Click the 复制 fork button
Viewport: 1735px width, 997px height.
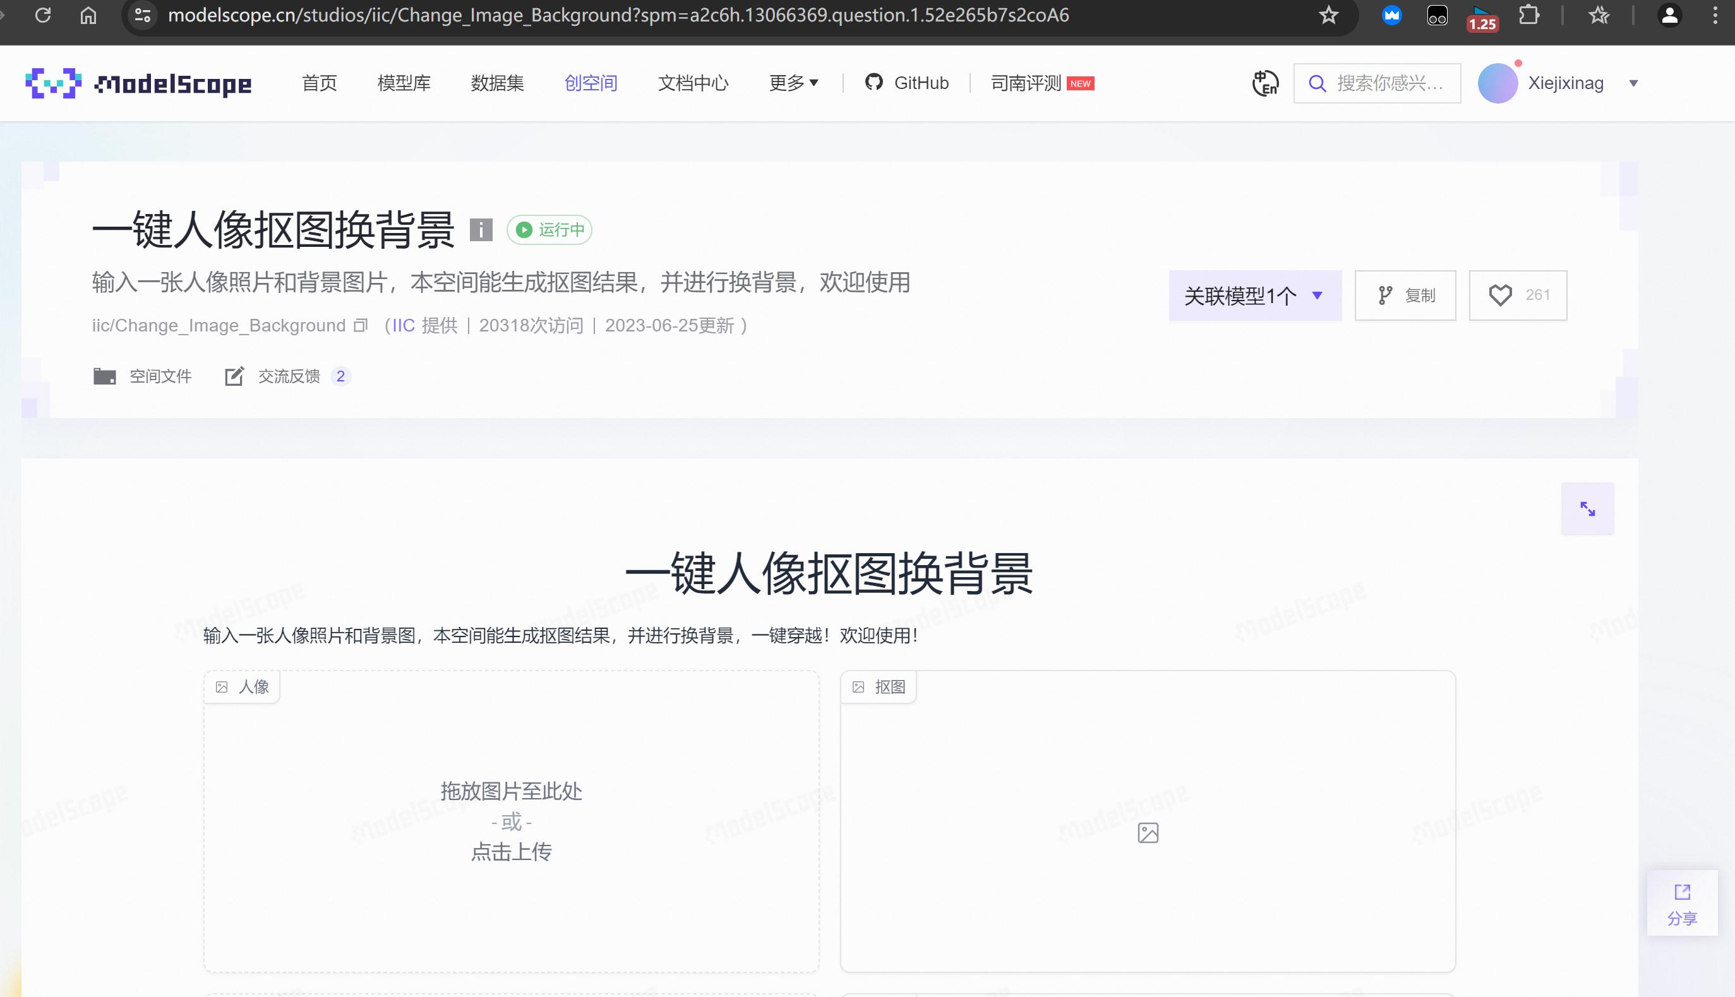pyautogui.click(x=1405, y=295)
